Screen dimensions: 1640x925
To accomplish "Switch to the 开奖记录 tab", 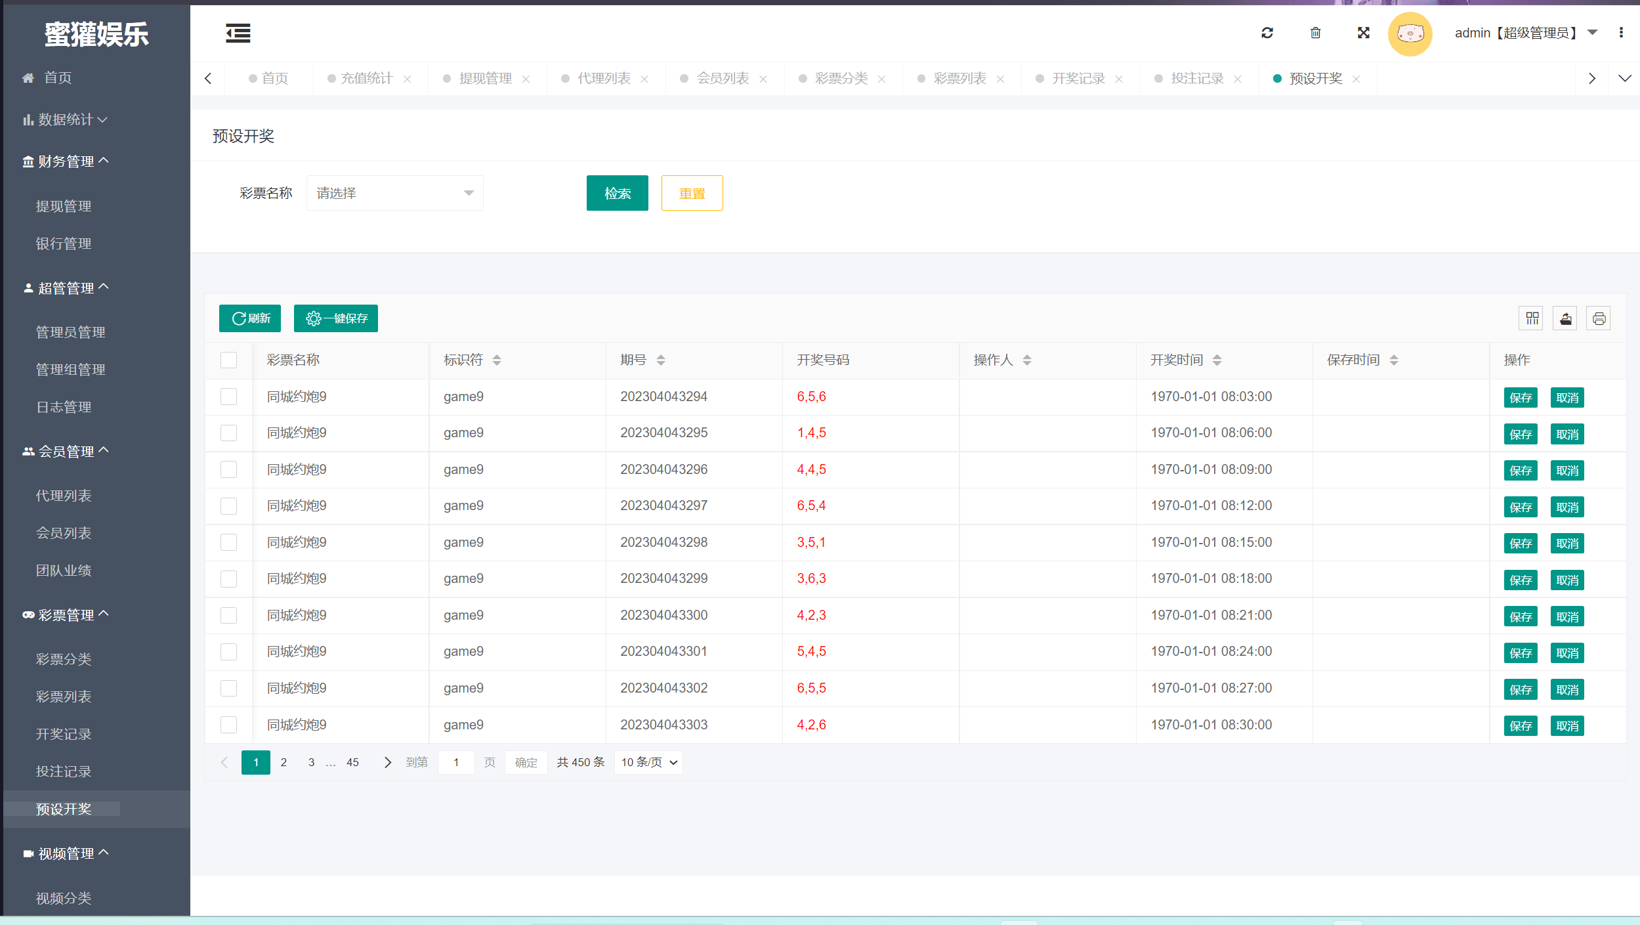I will [1078, 79].
